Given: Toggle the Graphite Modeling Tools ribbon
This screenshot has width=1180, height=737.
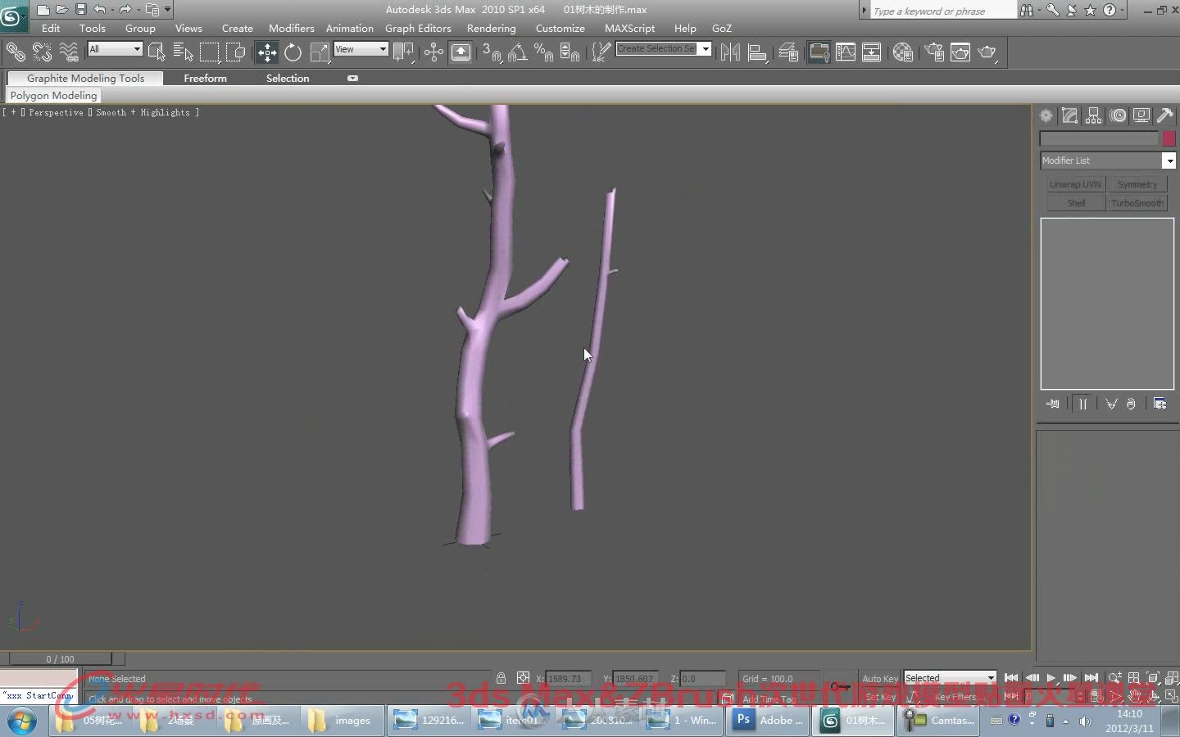Looking at the screenshot, I should coord(819,52).
